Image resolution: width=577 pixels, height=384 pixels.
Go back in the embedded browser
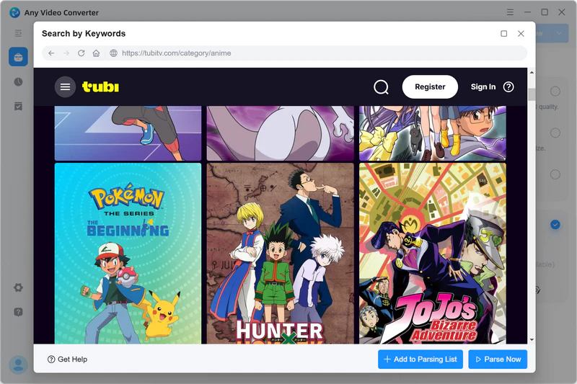click(x=51, y=53)
